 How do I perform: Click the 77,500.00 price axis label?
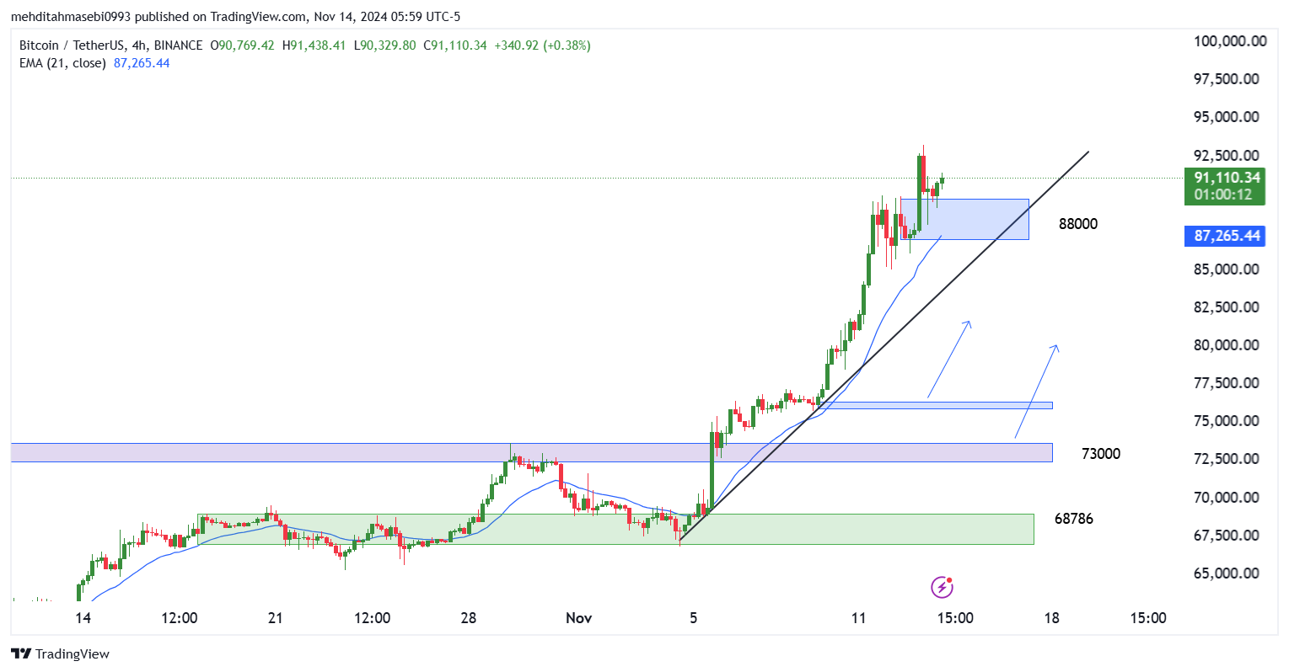1227,383
